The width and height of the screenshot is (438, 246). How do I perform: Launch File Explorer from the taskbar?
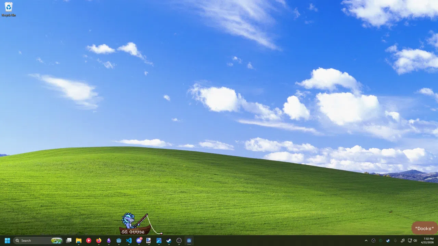[x=79, y=241]
